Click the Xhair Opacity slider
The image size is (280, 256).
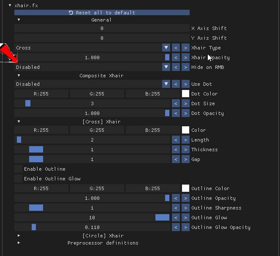click(x=92, y=57)
